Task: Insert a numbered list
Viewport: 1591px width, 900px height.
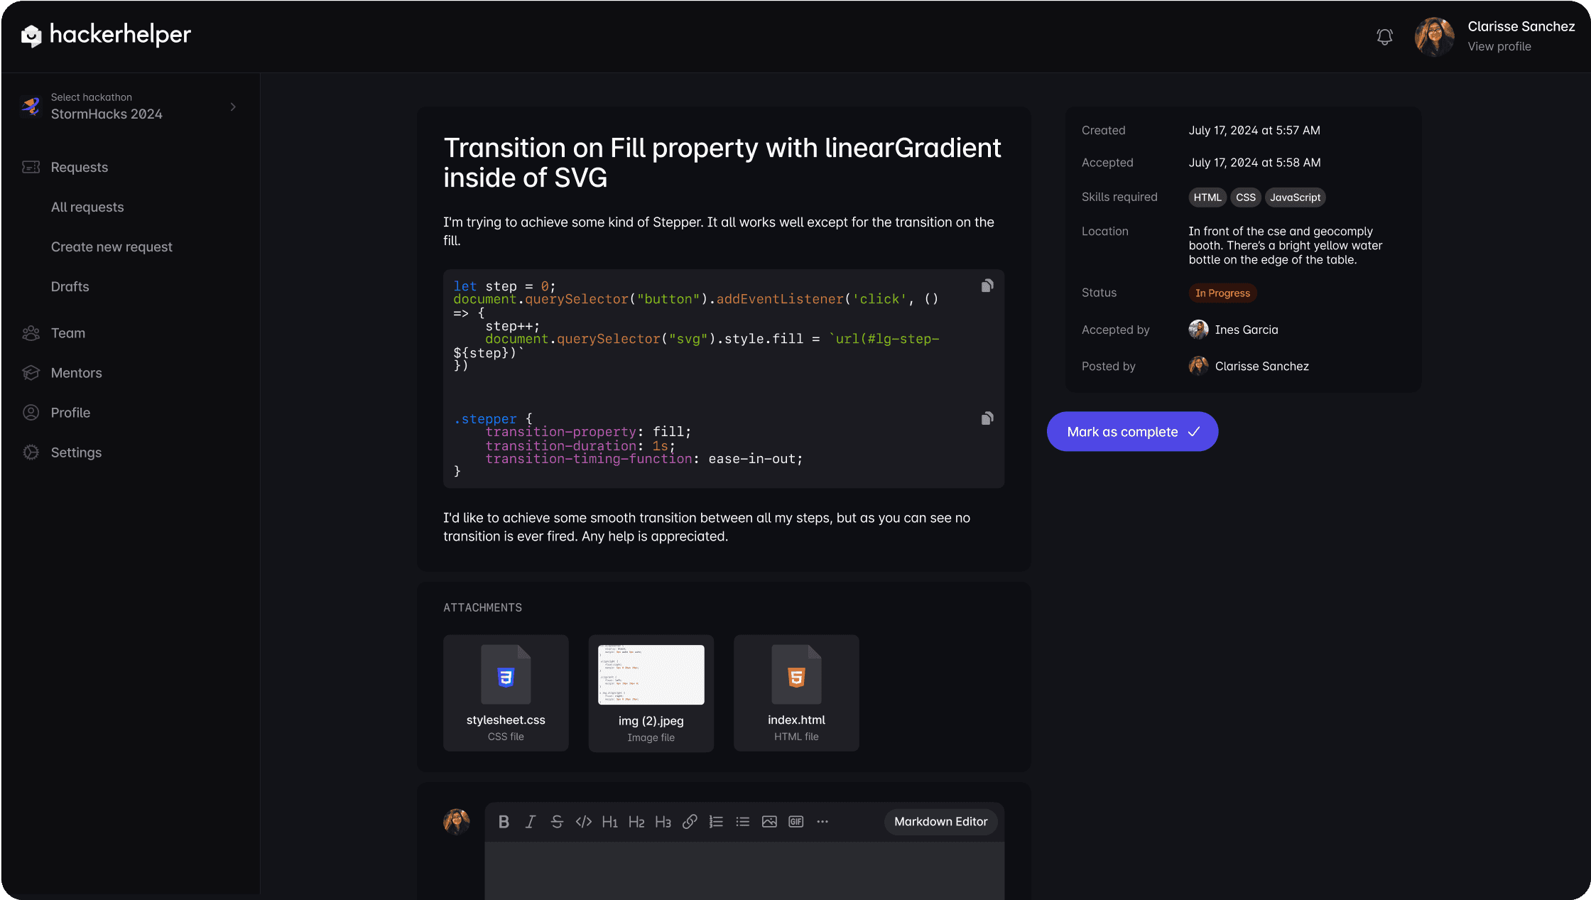Action: click(x=716, y=822)
